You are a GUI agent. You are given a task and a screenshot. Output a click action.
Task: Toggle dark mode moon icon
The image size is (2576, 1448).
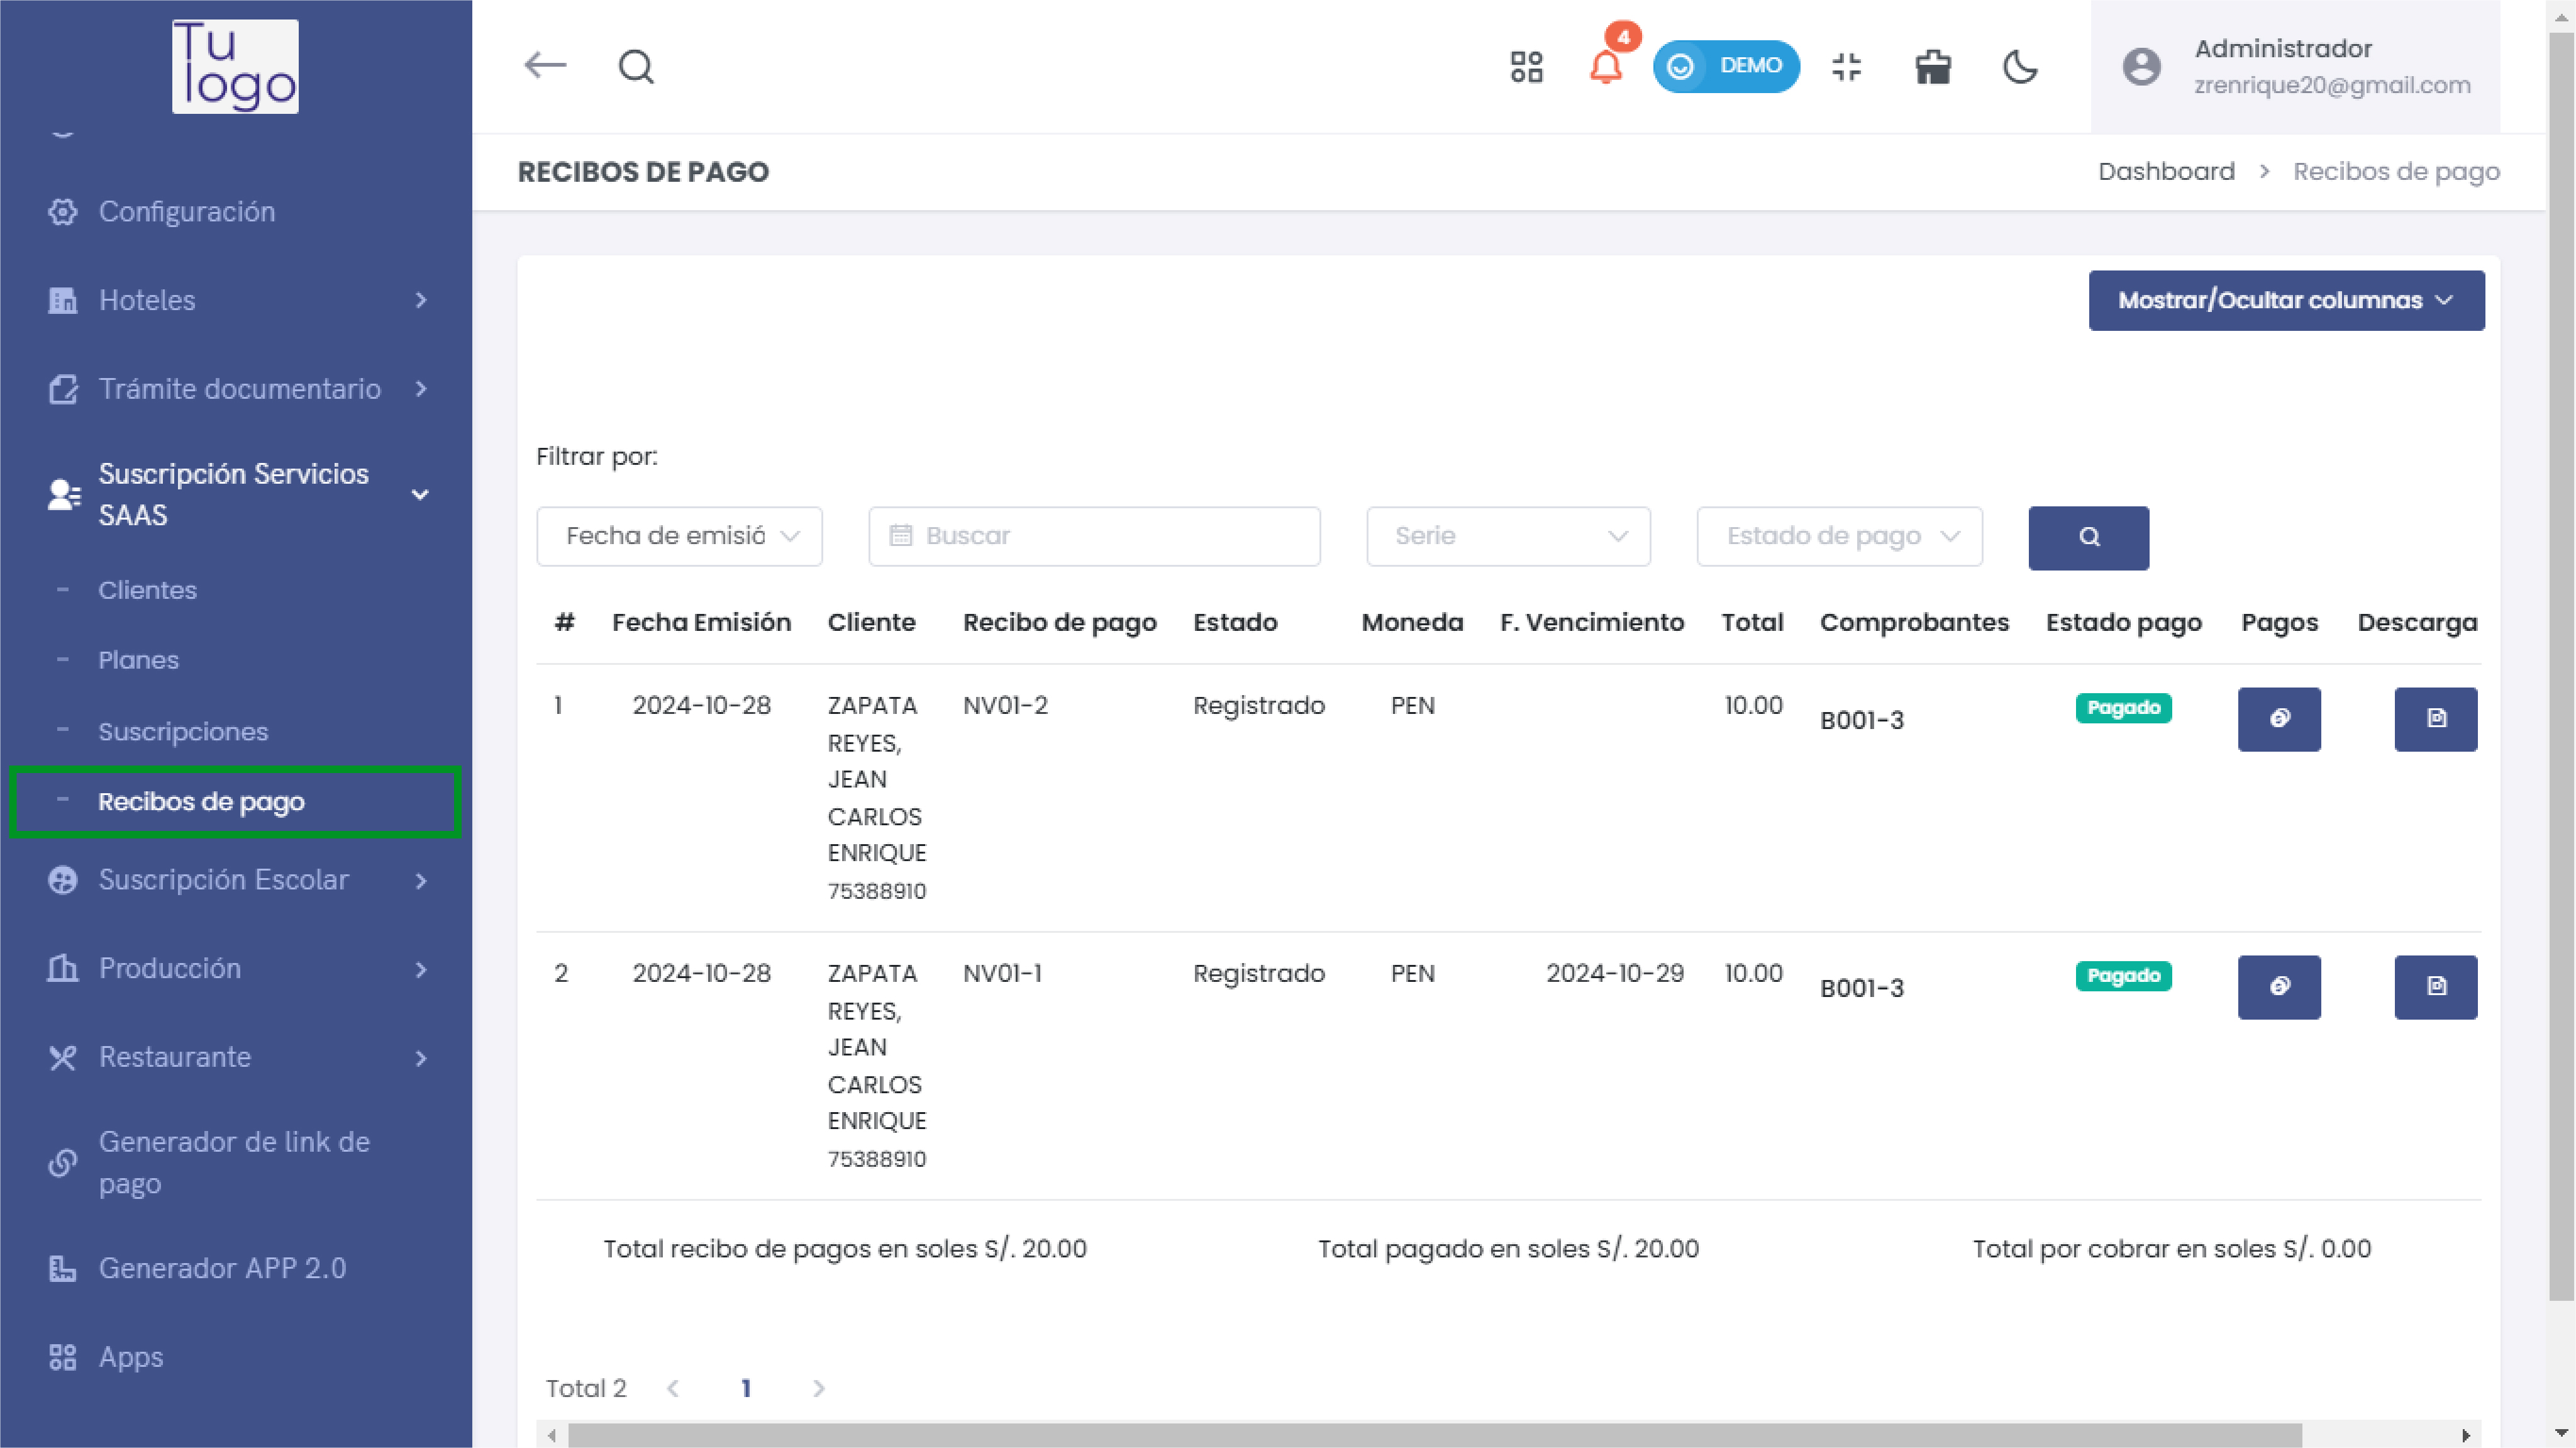click(2019, 67)
